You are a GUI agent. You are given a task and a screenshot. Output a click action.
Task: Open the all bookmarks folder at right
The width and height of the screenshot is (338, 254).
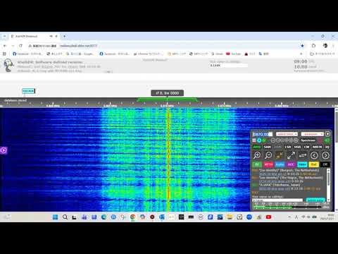point(322,54)
